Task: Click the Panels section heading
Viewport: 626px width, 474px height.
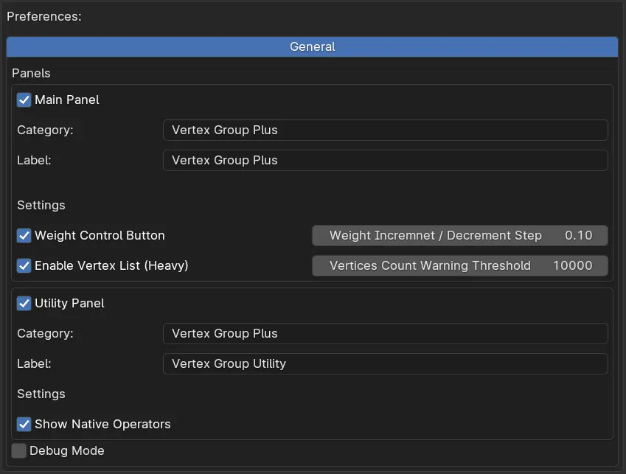Action: [31, 73]
